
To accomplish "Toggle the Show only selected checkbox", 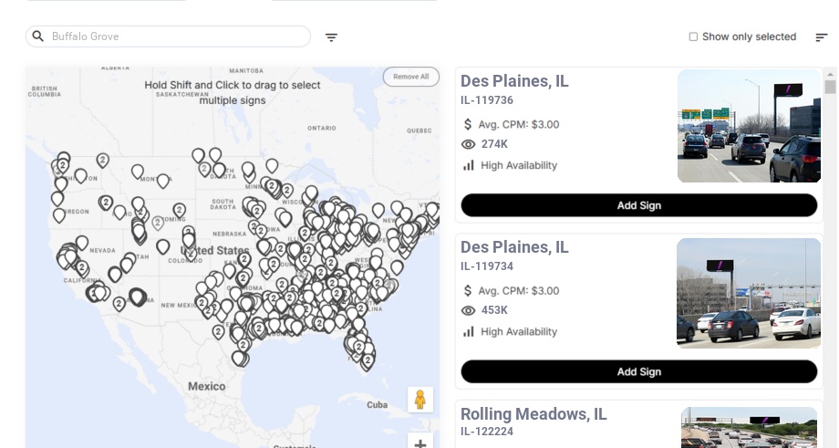I will tap(693, 37).
